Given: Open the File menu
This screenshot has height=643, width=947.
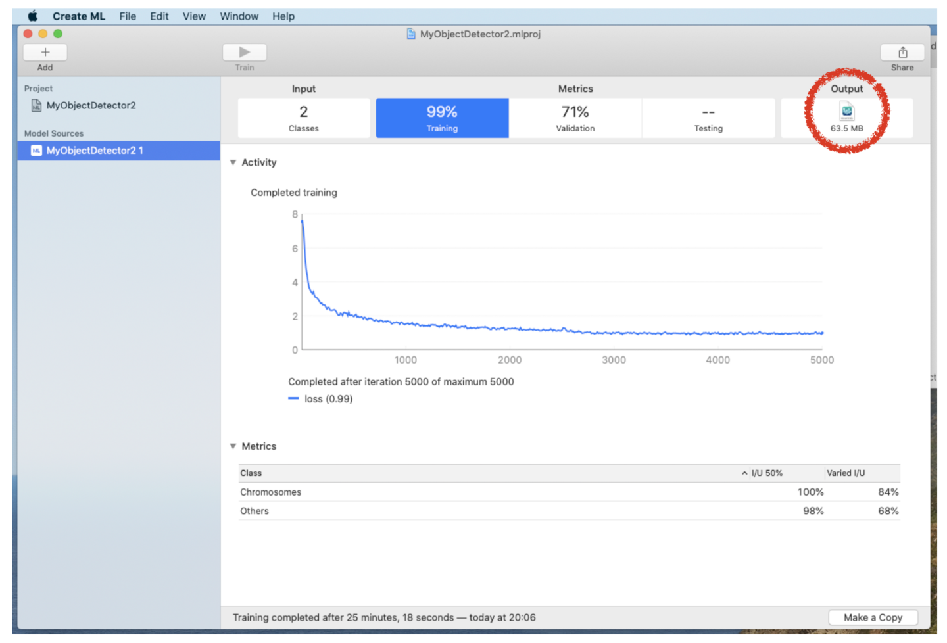Looking at the screenshot, I should coord(128,16).
